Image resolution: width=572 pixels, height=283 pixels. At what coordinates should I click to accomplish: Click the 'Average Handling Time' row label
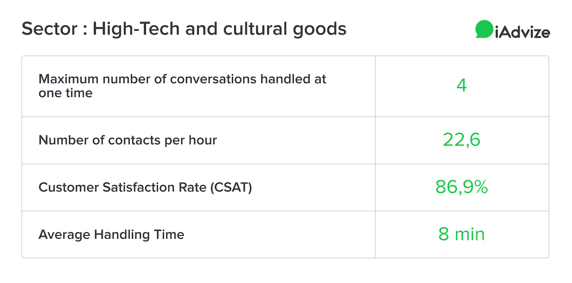coord(111,234)
